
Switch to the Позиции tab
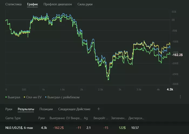point(46,109)
